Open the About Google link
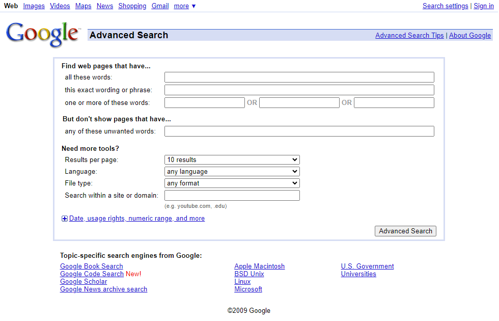The width and height of the screenshot is (499, 321). tap(470, 35)
